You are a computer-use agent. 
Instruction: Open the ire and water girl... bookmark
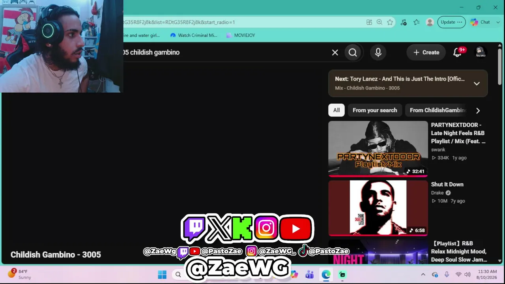coord(142,35)
